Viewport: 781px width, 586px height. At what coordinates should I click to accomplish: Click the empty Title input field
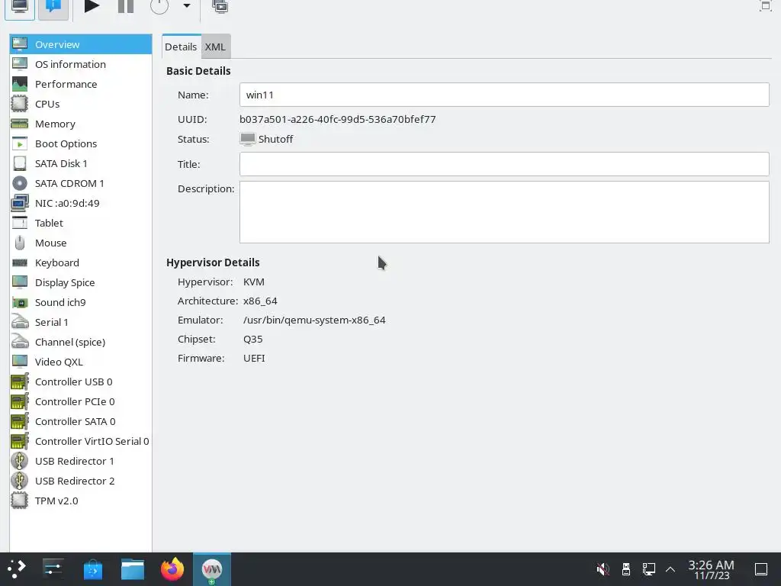tap(504, 164)
